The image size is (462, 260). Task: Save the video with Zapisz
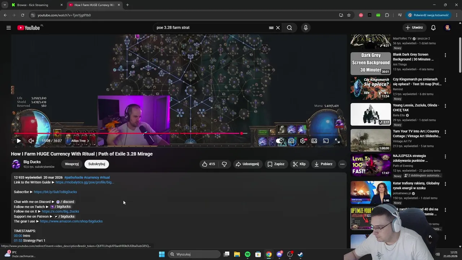pyautogui.click(x=276, y=164)
